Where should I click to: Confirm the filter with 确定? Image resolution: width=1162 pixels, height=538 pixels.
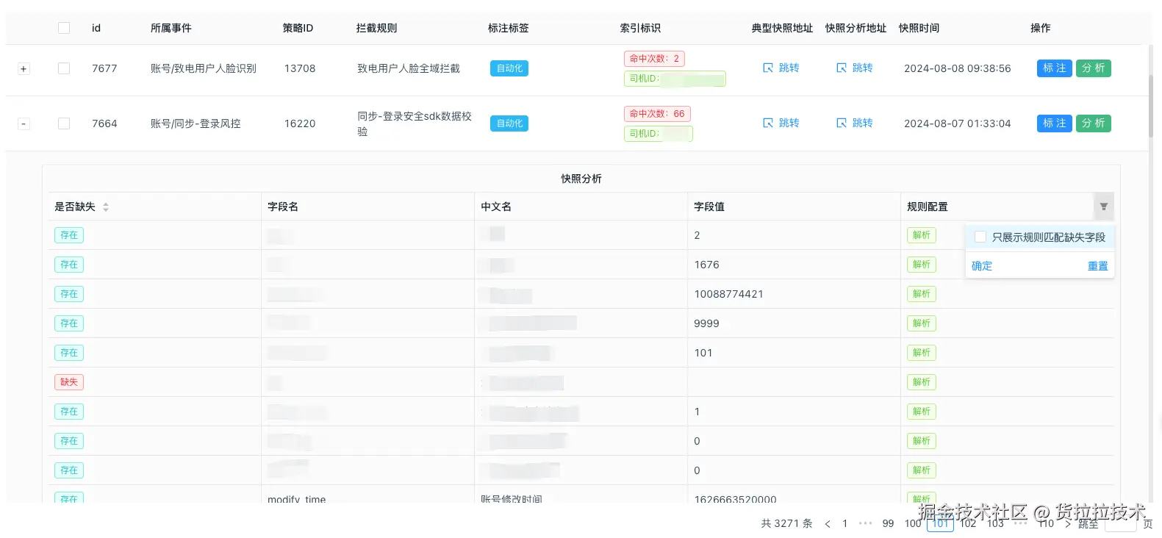point(982,266)
